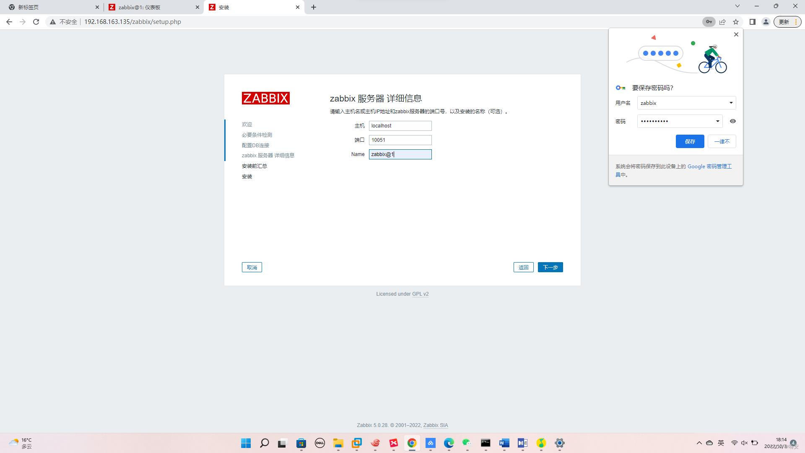Click the 更新 update button
805x453 pixels.
(787, 22)
